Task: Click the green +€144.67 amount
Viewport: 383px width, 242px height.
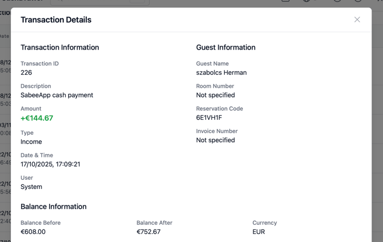Action: pos(37,118)
